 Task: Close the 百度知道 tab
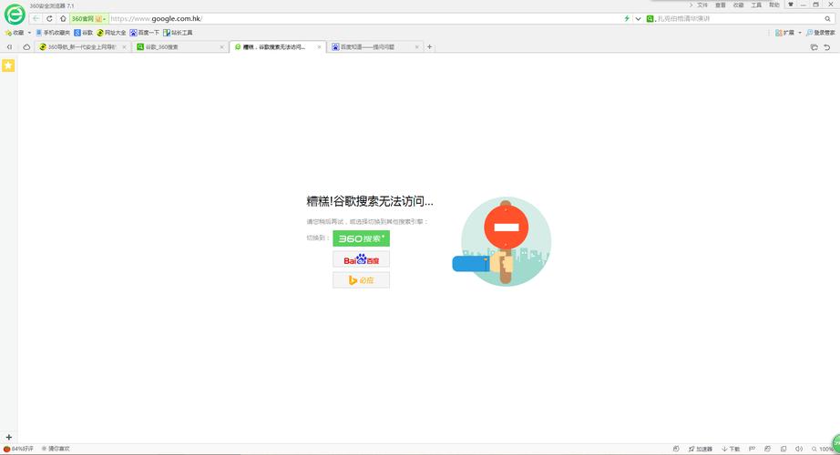point(416,47)
